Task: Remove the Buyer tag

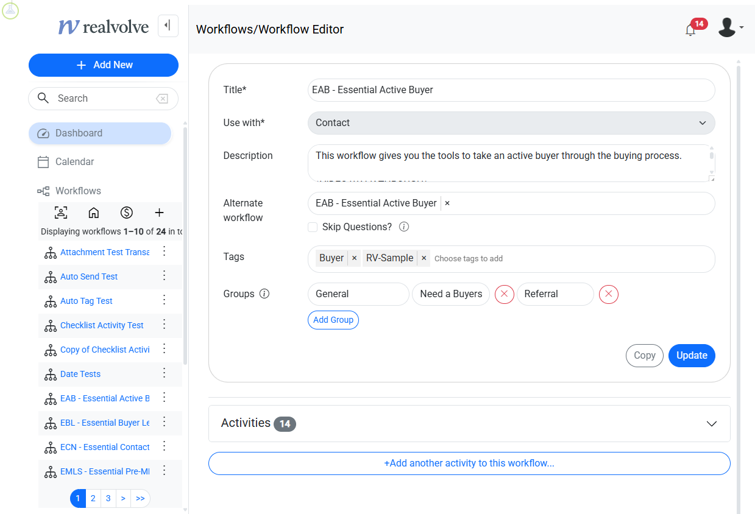Action: pos(354,258)
